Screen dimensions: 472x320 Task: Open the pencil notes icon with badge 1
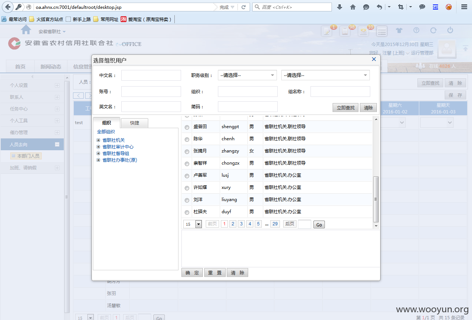pyautogui.click(x=327, y=31)
